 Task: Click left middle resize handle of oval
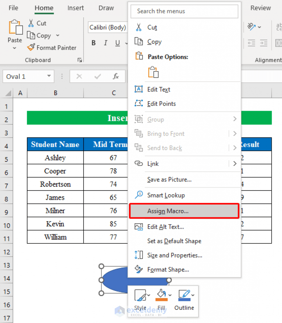[x=101, y=280]
